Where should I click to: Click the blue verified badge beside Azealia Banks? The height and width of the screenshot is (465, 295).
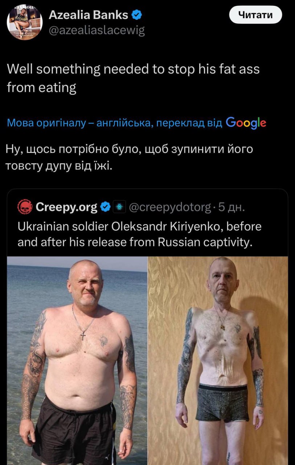tap(136, 15)
